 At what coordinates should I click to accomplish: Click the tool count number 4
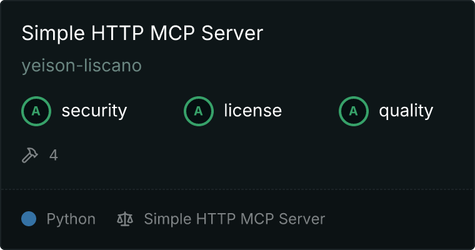click(54, 155)
